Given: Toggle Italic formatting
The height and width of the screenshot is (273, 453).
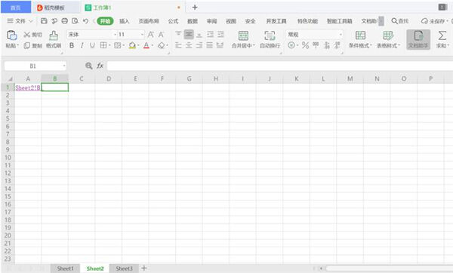Looking at the screenshot, I should point(82,45).
